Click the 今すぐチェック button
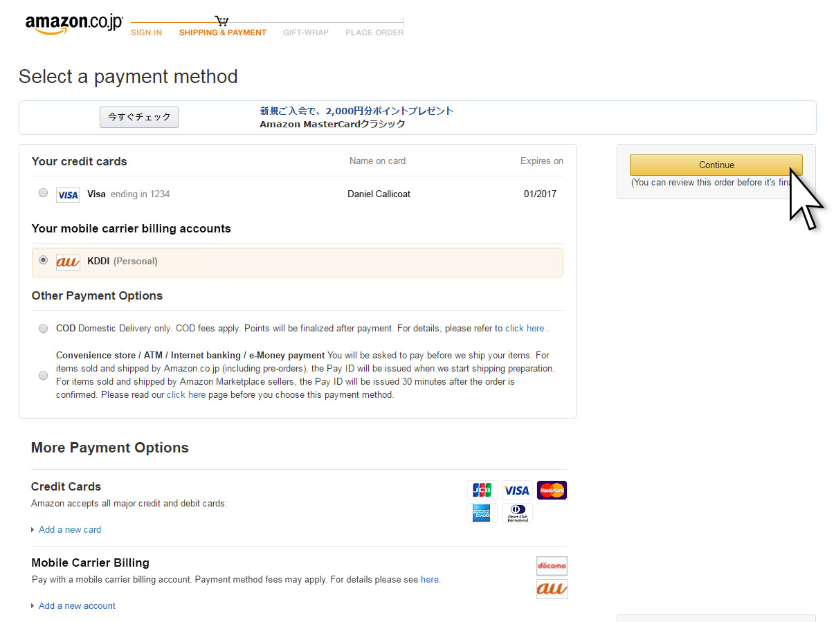 point(139,117)
